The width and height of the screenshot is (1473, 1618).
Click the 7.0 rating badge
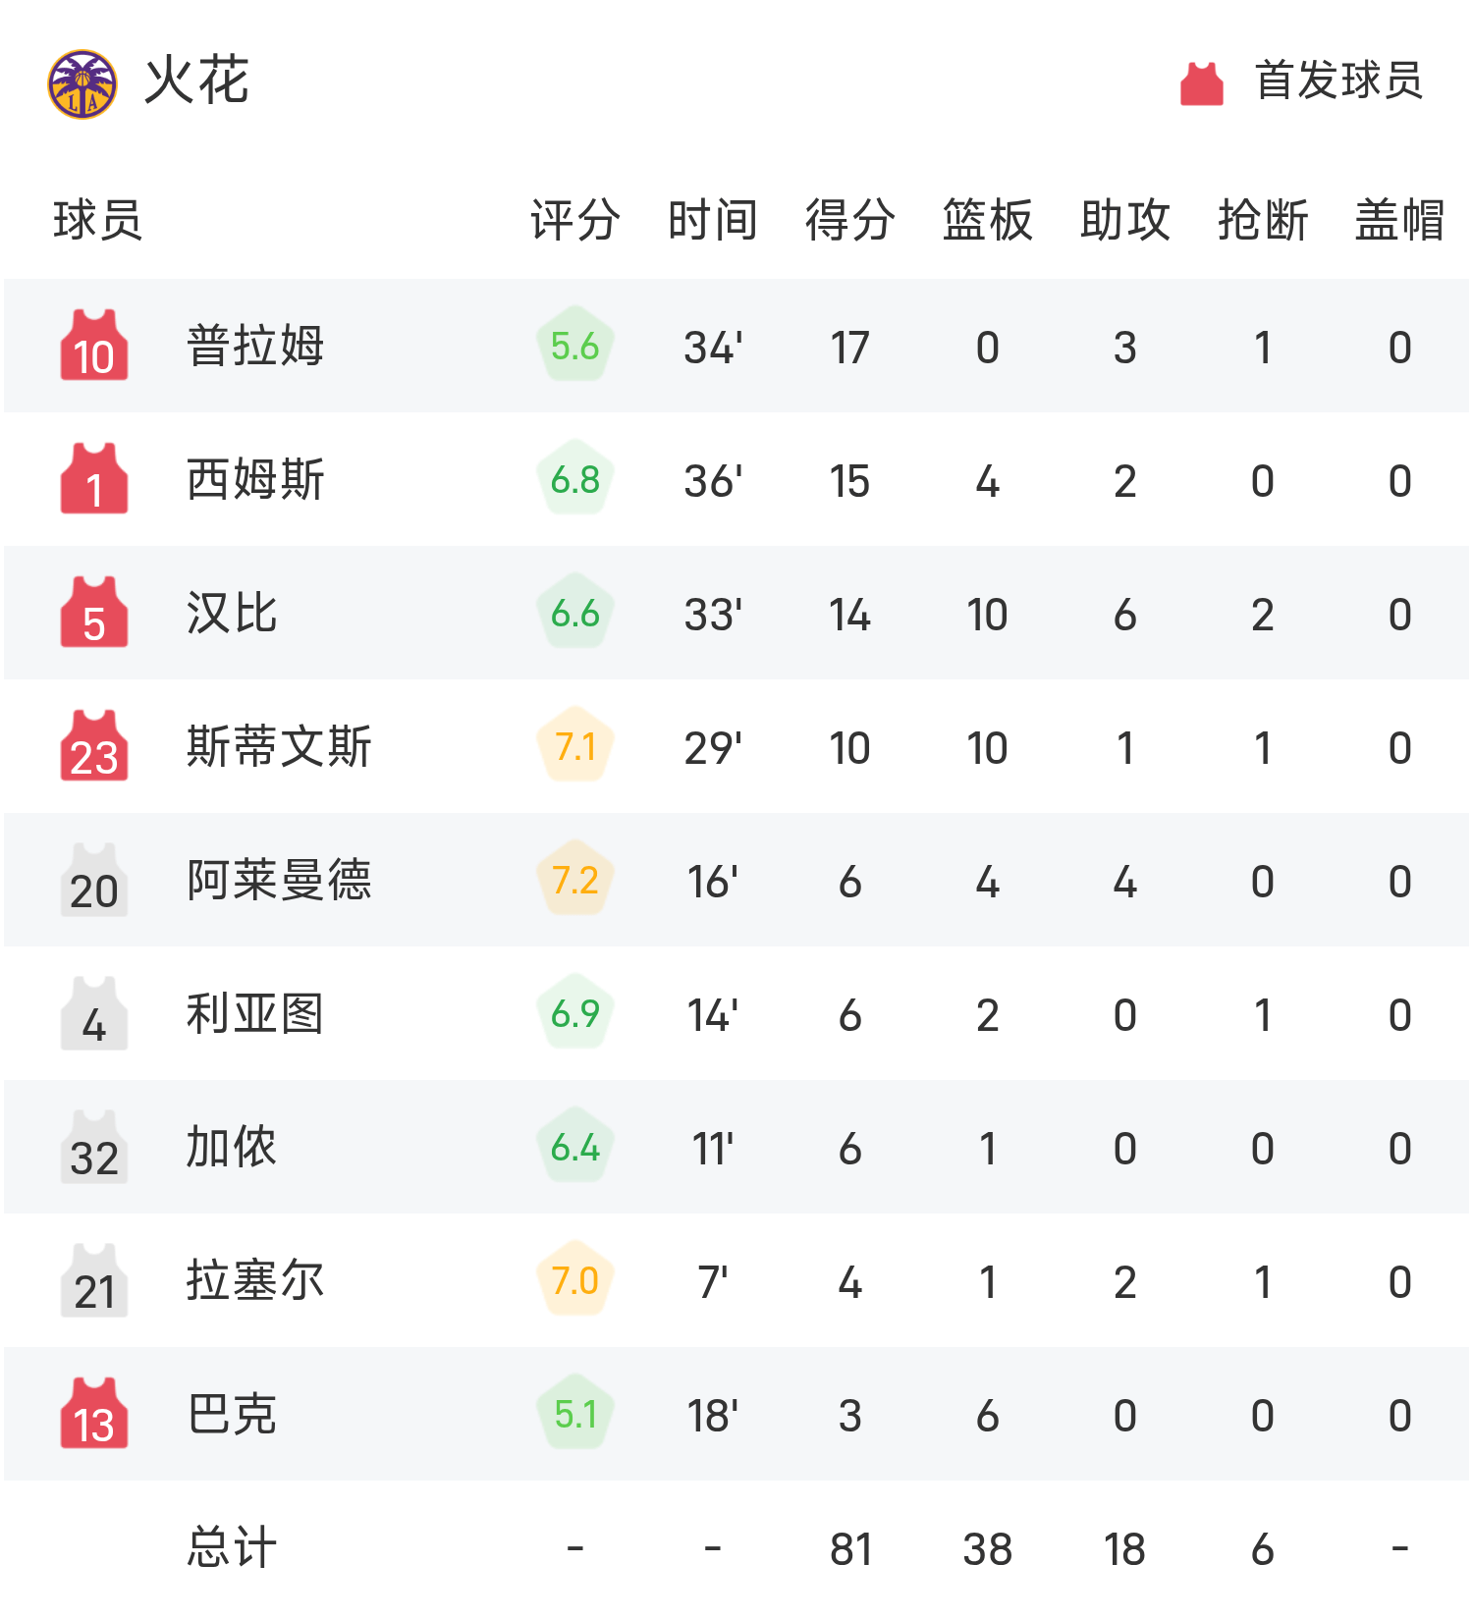(575, 1280)
